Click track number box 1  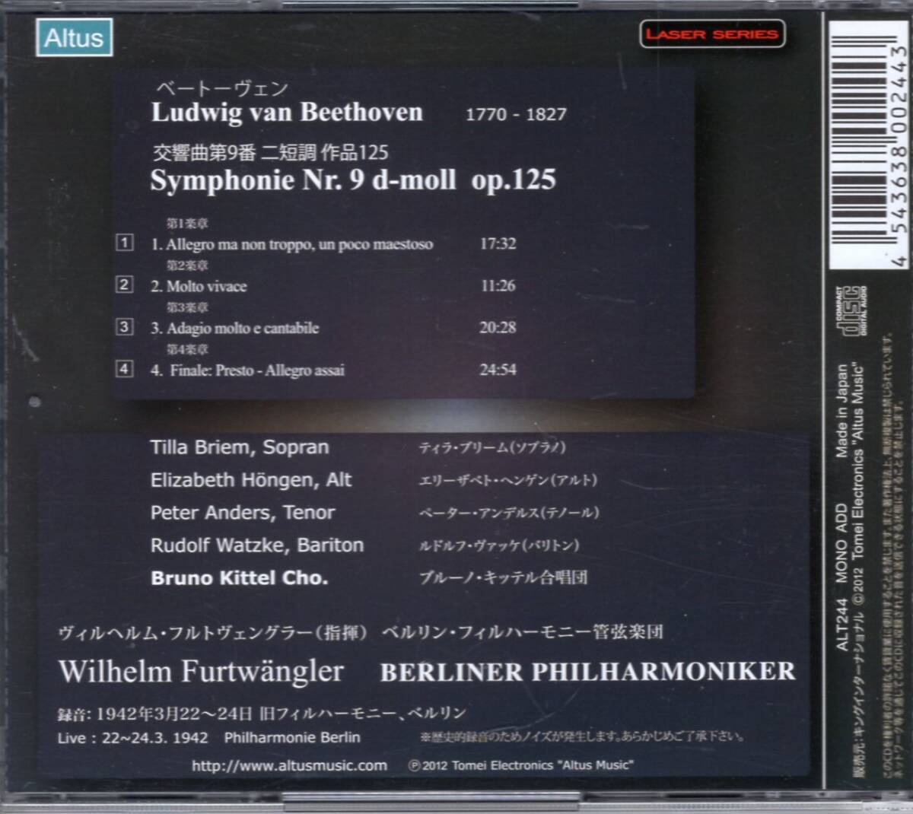point(124,243)
